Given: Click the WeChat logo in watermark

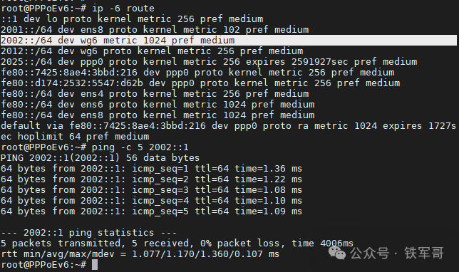Looking at the screenshot, I should point(337,253).
